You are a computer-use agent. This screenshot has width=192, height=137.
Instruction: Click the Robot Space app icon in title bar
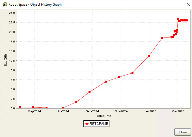[5, 5]
